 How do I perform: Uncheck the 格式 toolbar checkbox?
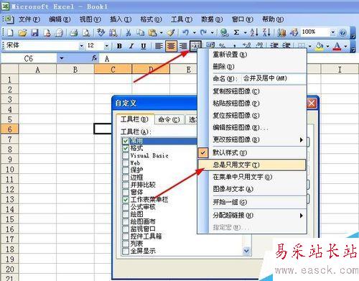(126, 148)
